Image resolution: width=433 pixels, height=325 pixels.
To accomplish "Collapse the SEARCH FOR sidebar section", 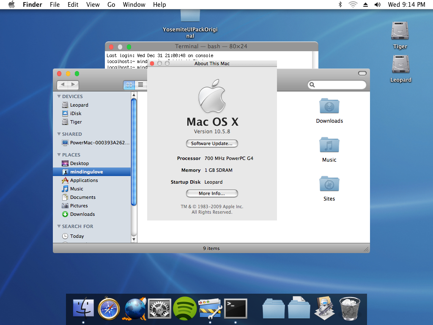I will tap(59, 226).
